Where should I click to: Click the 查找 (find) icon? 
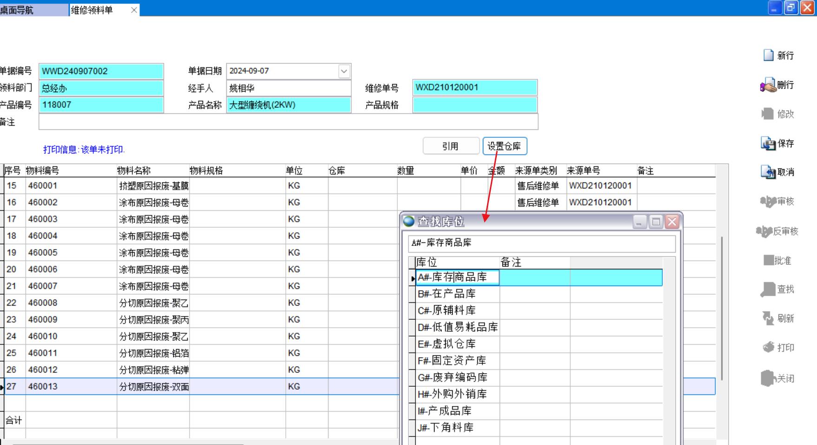pos(769,289)
